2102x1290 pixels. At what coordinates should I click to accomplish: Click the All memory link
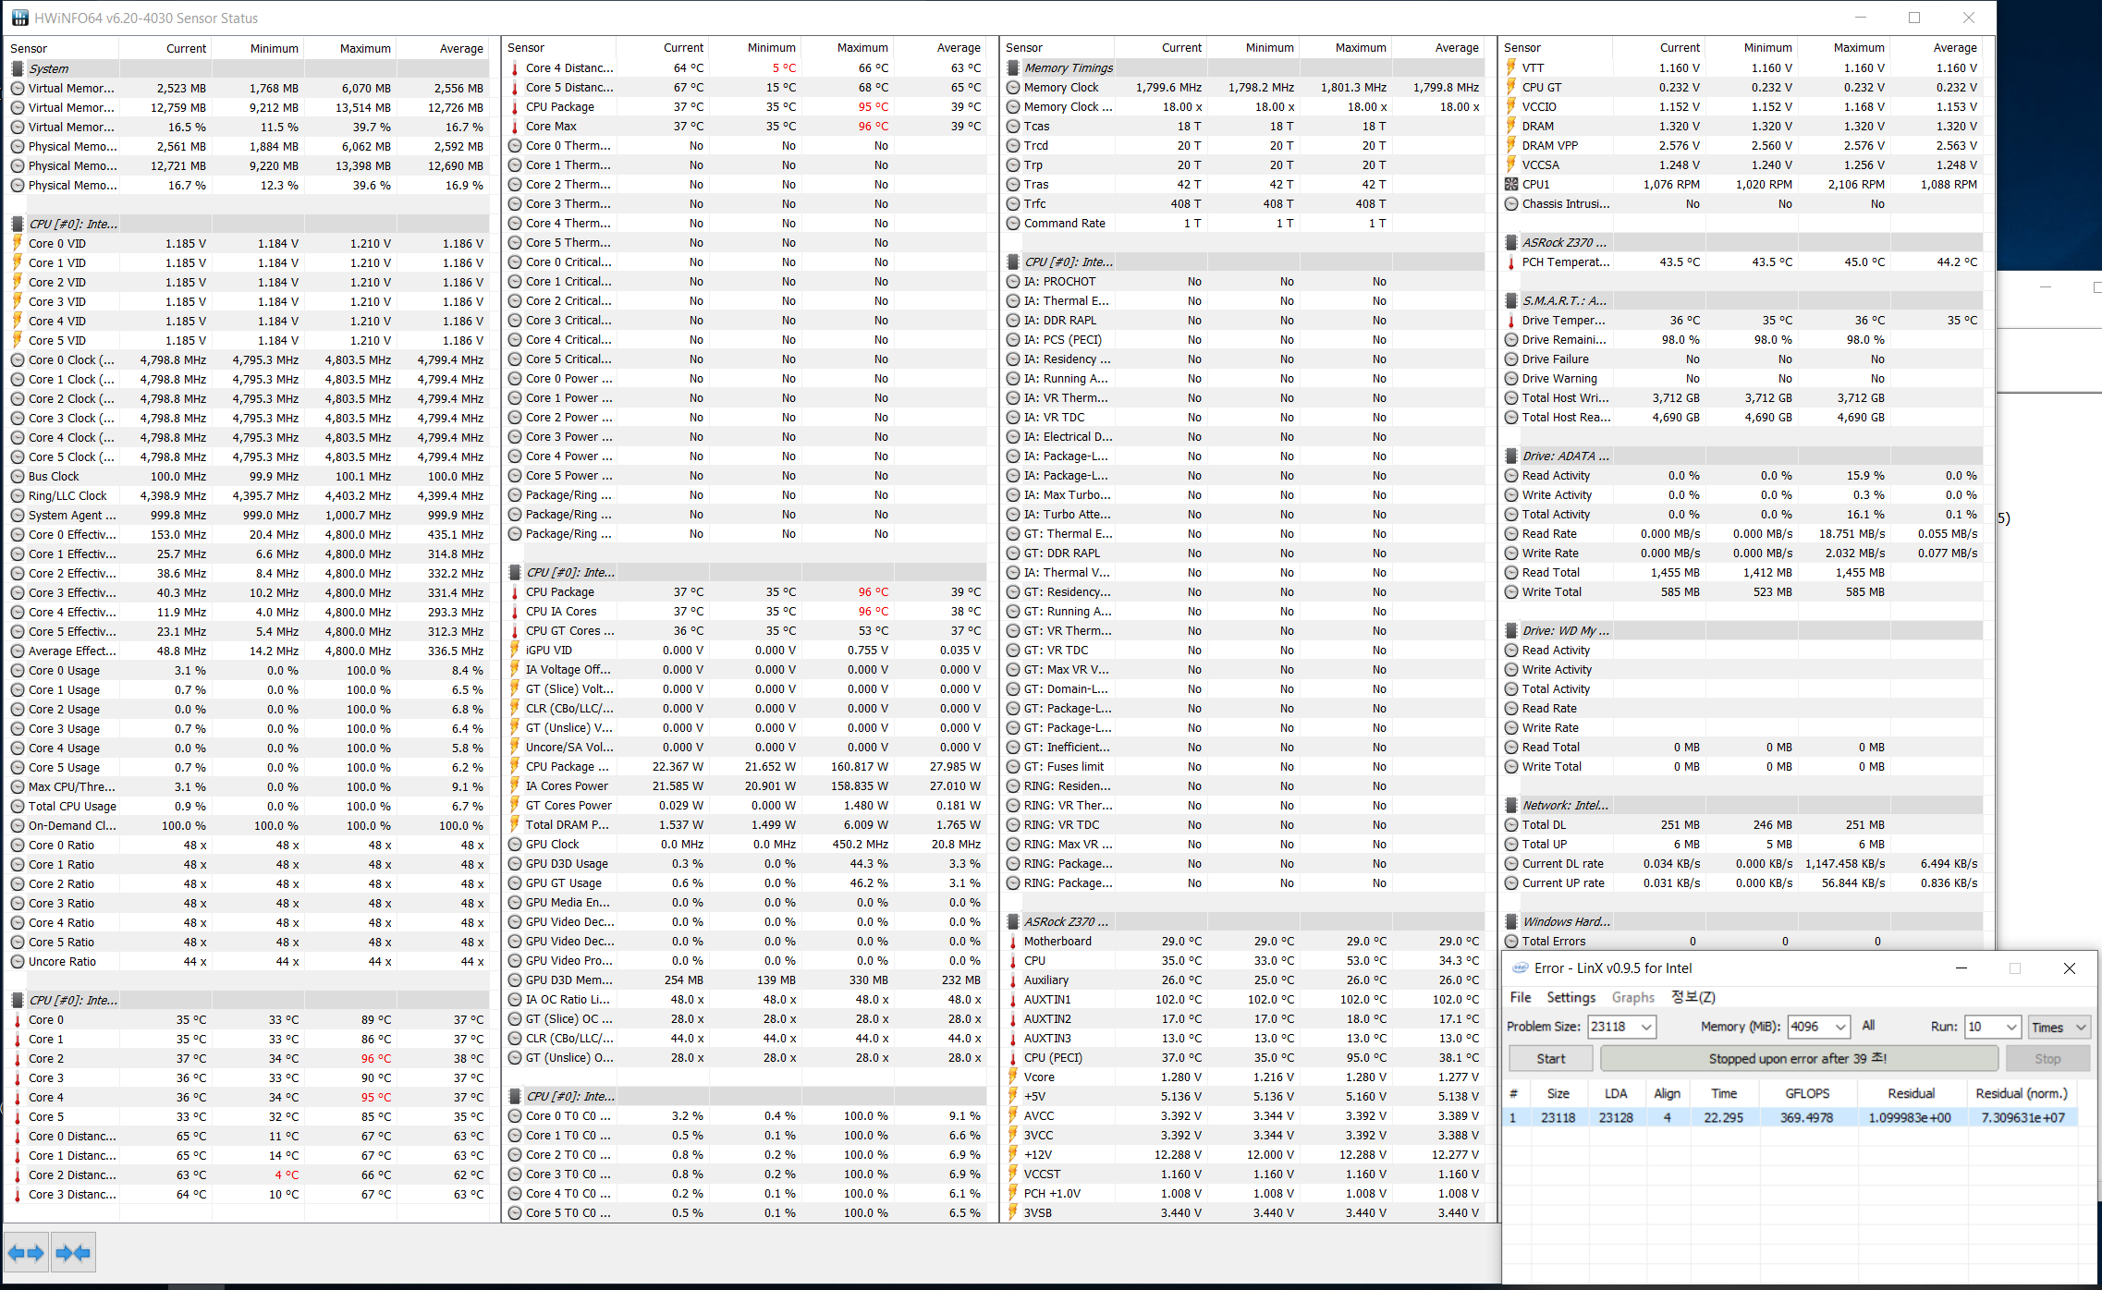[1868, 1026]
